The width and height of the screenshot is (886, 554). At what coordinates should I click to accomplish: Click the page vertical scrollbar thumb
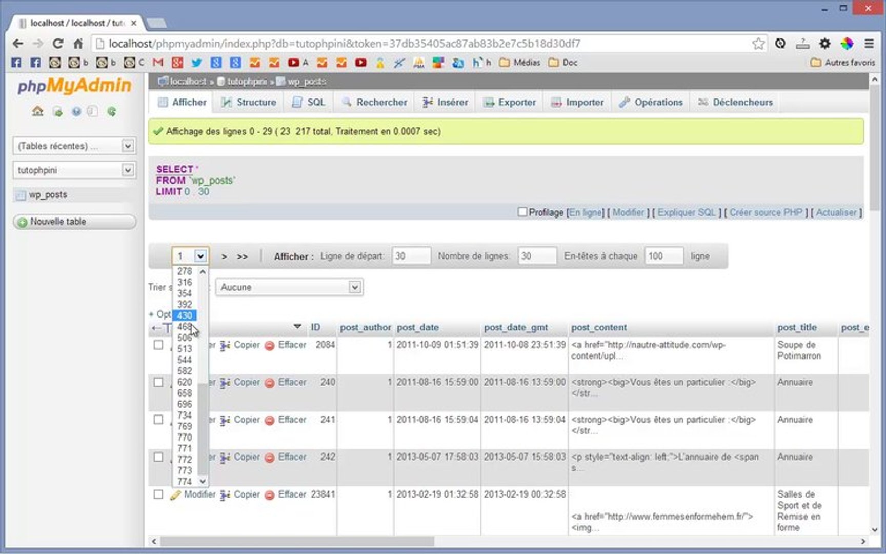point(875,149)
